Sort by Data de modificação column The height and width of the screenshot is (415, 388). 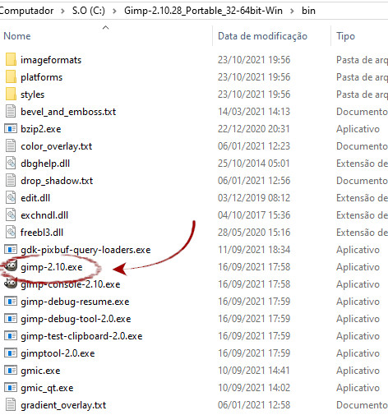tap(262, 36)
